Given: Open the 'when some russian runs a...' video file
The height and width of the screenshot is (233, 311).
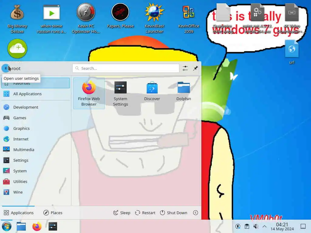Looking at the screenshot, I should [51, 19].
